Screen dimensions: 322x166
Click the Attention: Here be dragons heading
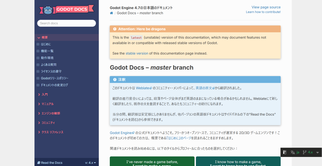pos(142,29)
